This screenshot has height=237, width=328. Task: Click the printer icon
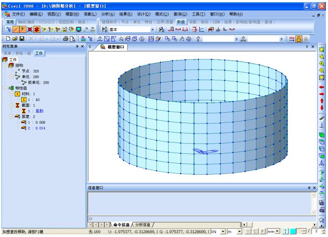pyautogui.click(x=66, y=39)
